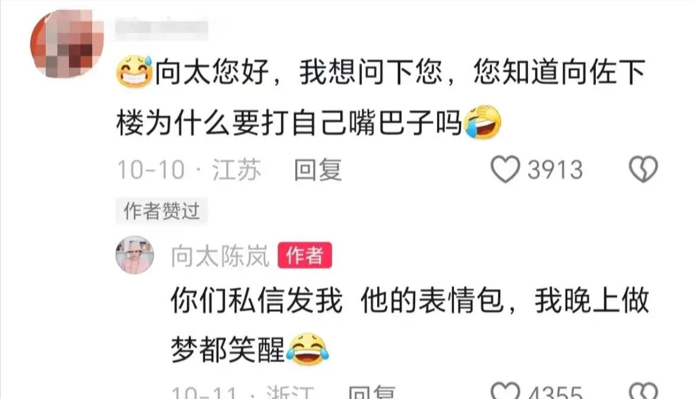Open the 向太陈岚 username link
Viewport: 695px width, 399px height.
pyautogui.click(x=220, y=256)
